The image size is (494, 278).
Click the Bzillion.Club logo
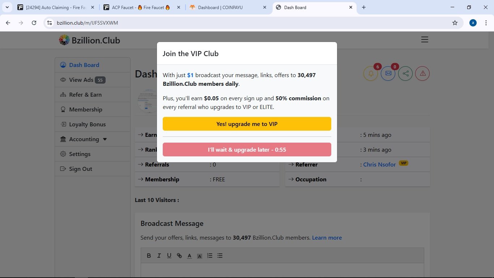click(89, 40)
